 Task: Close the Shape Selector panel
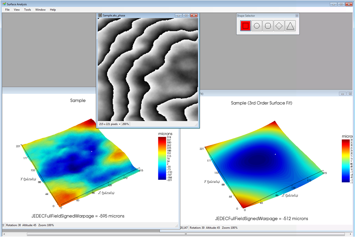click(297, 16)
